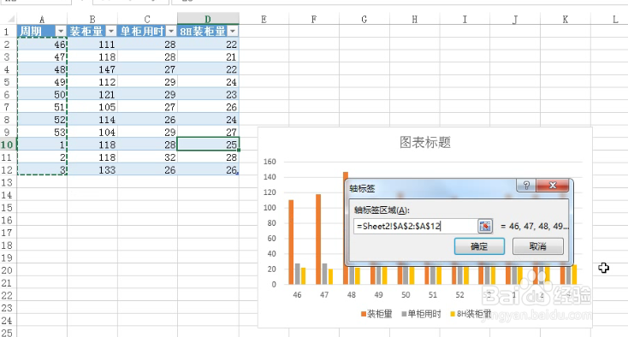The width and height of the screenshot is (628, 337).
Task: Select row 1 header
Action: tap(8, 31)
